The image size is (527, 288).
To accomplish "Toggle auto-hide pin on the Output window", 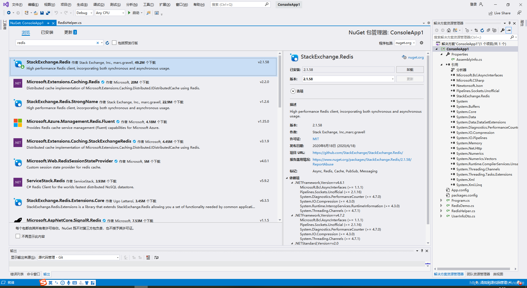I will 422,251.
